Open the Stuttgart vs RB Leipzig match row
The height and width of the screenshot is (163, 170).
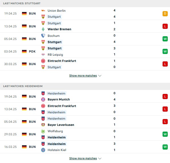tap(85, 51)
